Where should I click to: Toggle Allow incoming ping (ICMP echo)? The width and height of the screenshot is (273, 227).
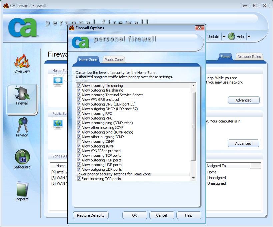point(79,123)
